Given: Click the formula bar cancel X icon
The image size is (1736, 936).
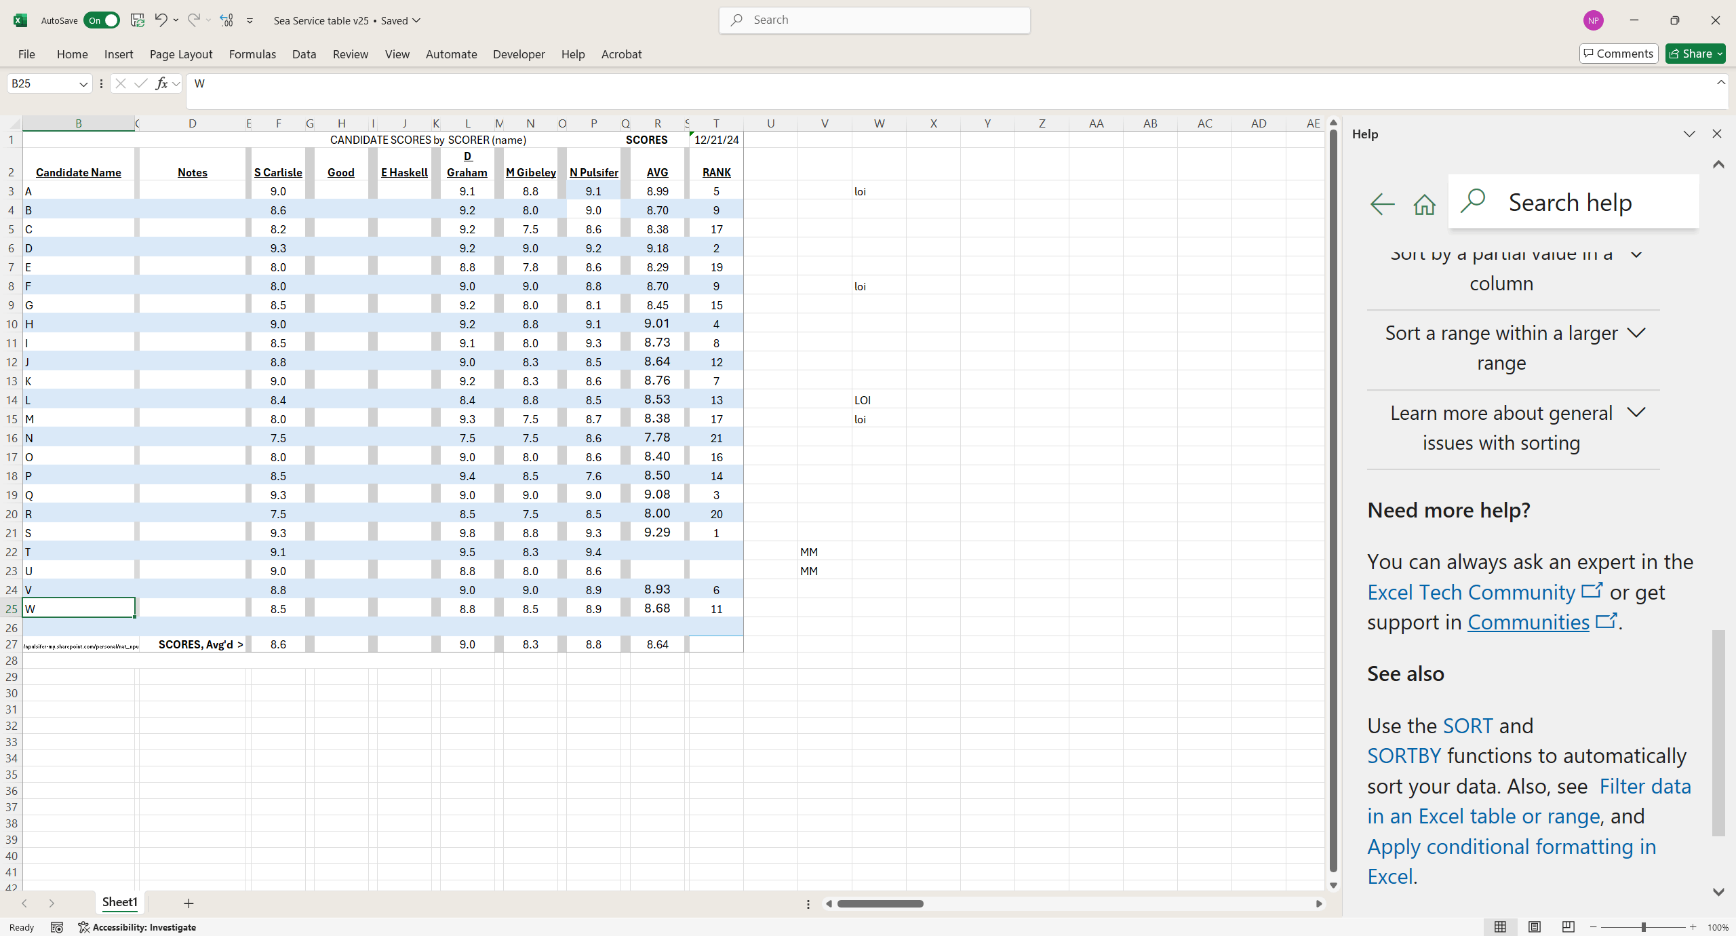Looking at the screenshot, I should pos(121,83).
